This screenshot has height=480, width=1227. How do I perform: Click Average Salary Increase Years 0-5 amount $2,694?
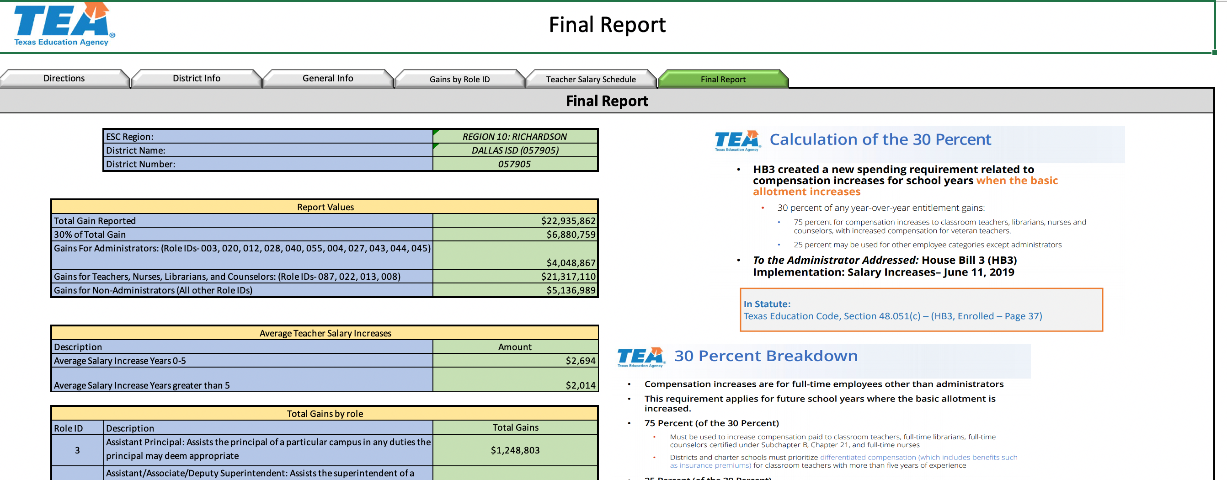click(x=515, y=361)
